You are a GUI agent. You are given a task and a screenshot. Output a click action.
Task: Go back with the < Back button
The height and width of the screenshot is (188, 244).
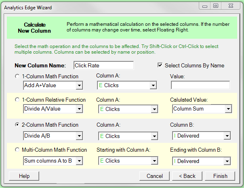click(187, 176)
